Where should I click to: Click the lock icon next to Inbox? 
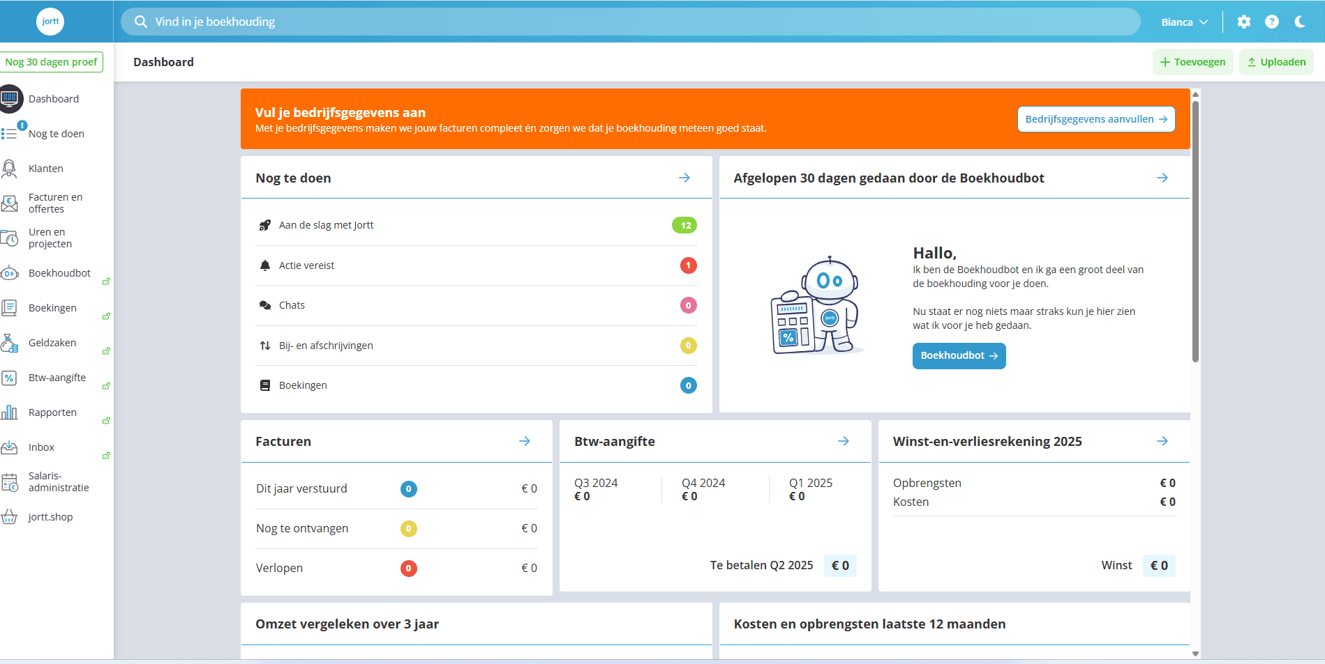106,456
